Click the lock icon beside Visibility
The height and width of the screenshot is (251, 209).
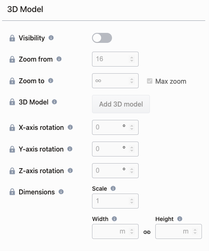(x=12, y=38)
